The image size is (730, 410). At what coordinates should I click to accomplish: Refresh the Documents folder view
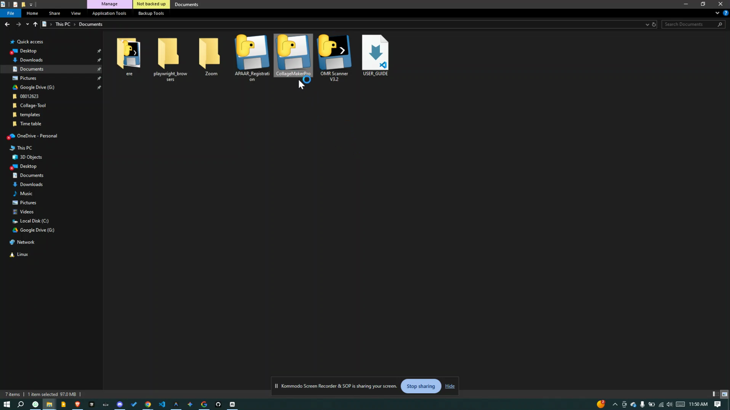coord(654,24)
